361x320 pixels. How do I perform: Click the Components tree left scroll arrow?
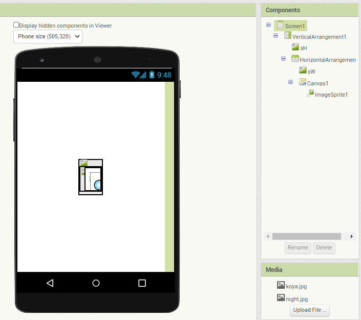pos(268,237)
